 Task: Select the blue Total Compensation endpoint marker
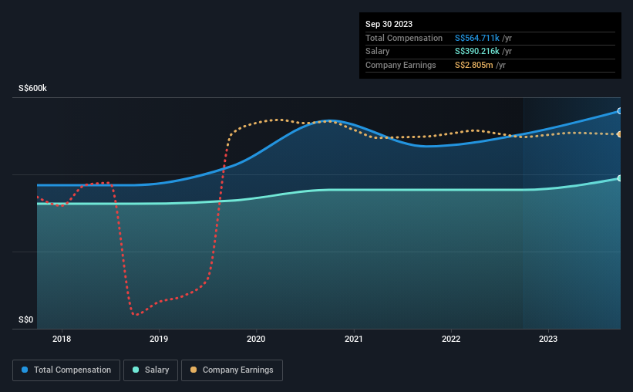(620, 111)
